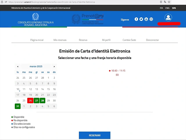Viewport: 186px width, 140px height.
Task: Click calendar day 14 in March
Action: tap(42, 89)
